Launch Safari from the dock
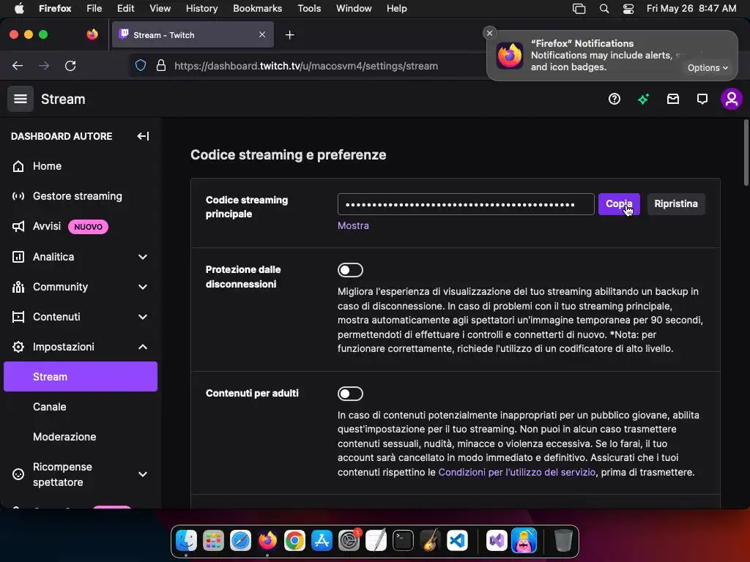The width and height of the screenshot is (750, 562). click(240, 541)
